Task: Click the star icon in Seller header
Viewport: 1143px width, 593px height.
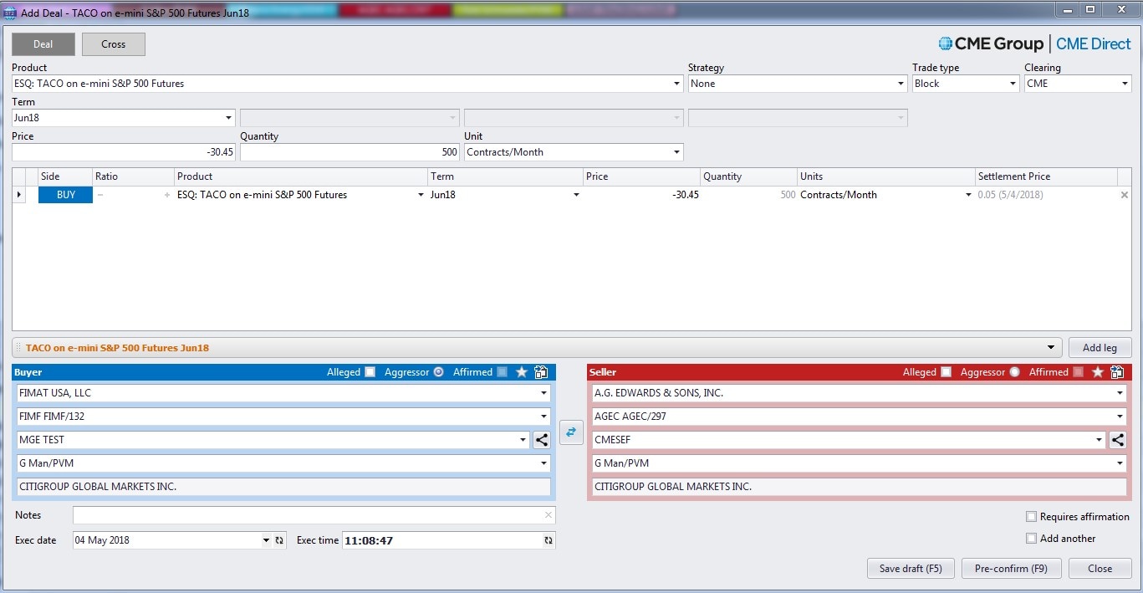Action: [x=1098, y=372]
